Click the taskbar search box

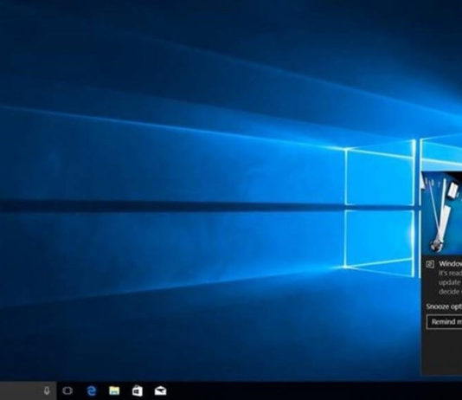point(28,390)
